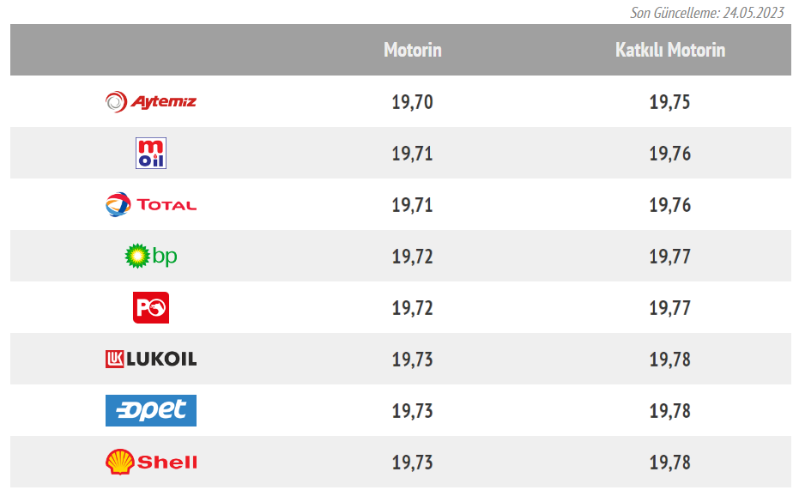The height and width of the screenshot is (490, 799).
Task: Select M Oil Motorin price 19,71
Action: pos(412,154)
